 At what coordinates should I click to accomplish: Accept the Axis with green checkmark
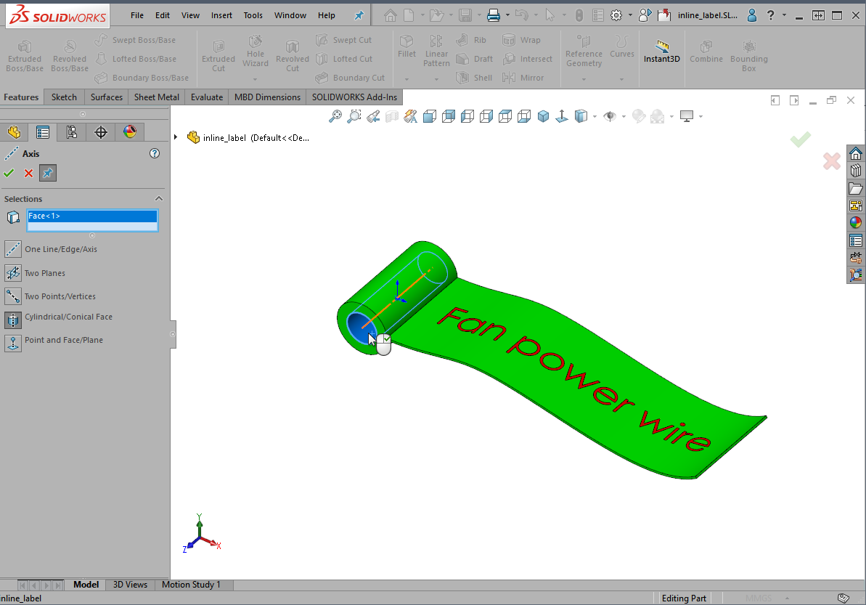(9, 173)
